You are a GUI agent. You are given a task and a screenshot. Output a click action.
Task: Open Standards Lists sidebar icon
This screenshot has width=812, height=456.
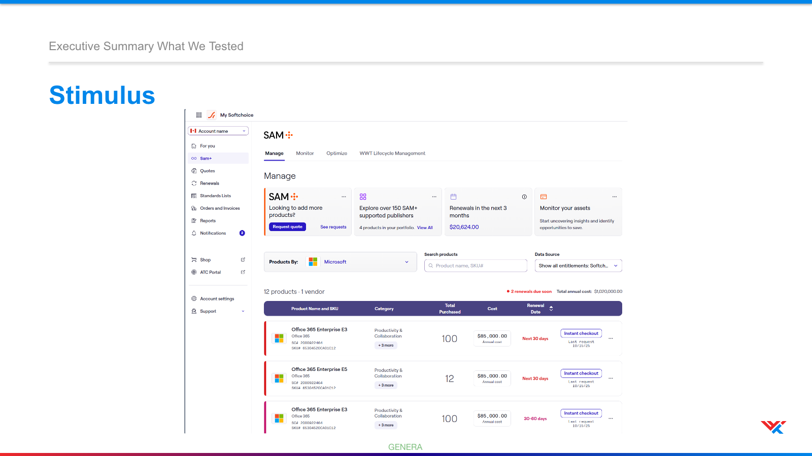click(194, 196)
